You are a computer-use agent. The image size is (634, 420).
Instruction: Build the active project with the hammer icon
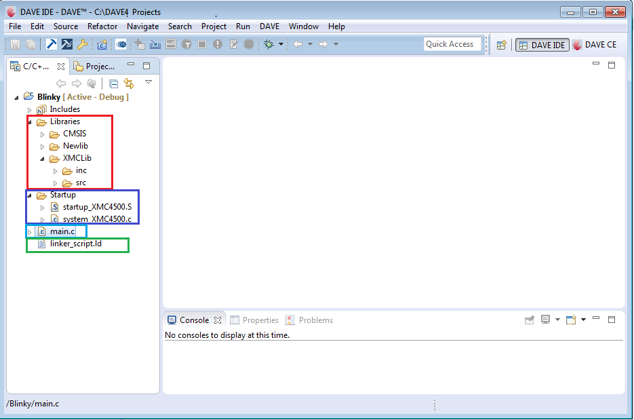[52, 44]
